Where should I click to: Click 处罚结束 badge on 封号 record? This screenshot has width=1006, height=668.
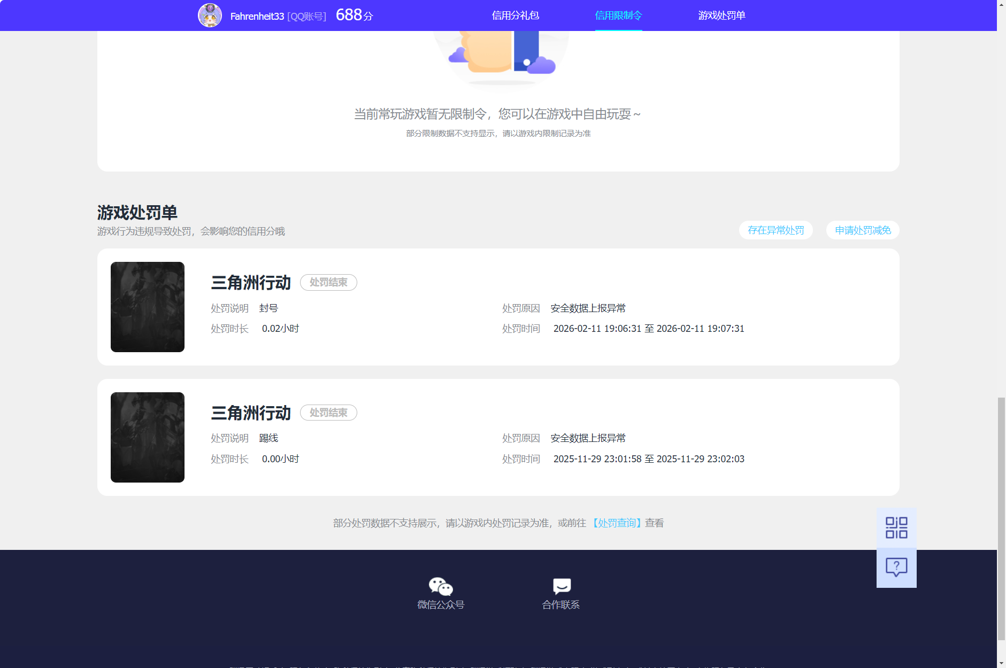pyautogui.click(x=328, y=282)
